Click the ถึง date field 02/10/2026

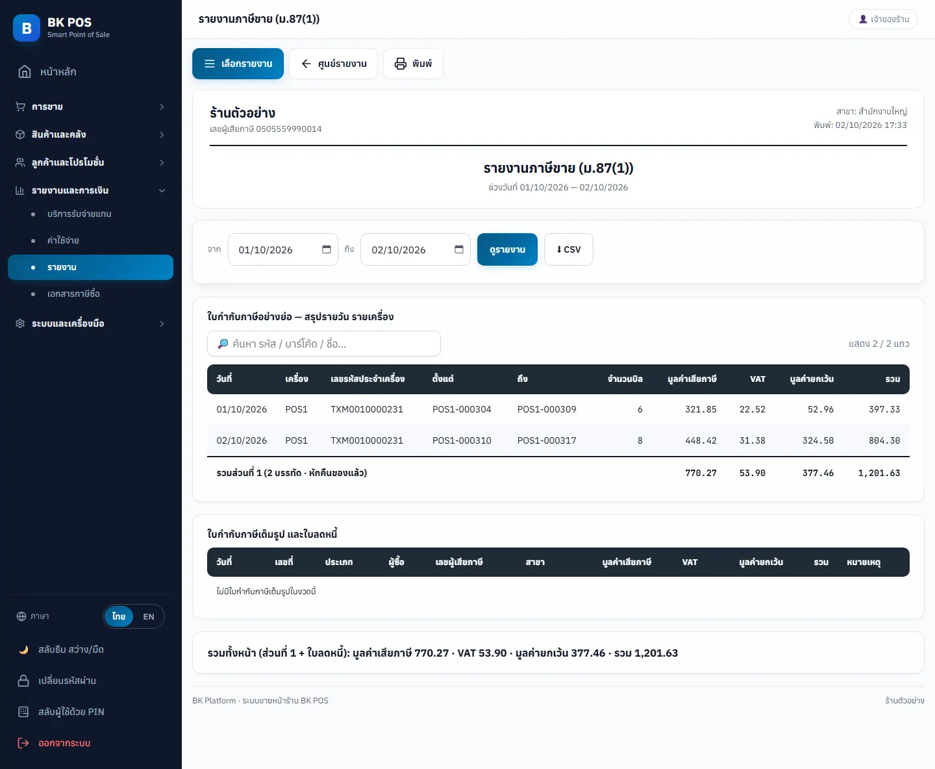pos(416,249)
